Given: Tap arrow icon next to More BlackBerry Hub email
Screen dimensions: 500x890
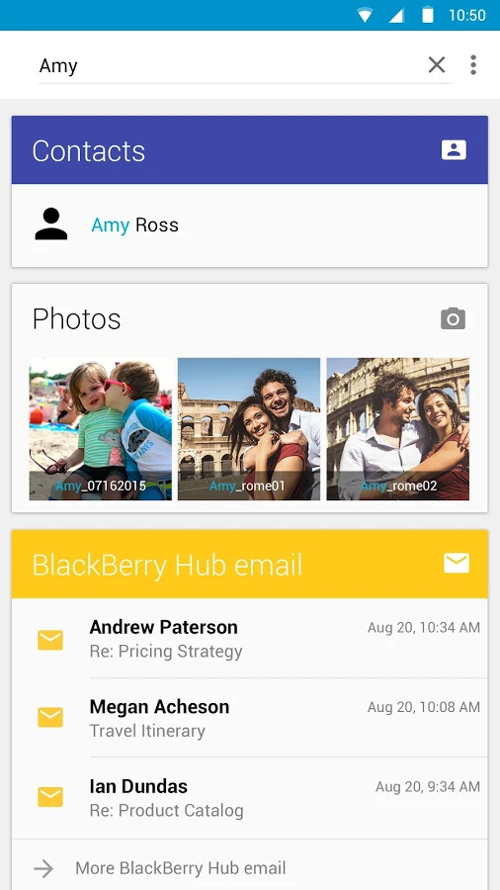Looking at the screenshot, I should (43, 868).
